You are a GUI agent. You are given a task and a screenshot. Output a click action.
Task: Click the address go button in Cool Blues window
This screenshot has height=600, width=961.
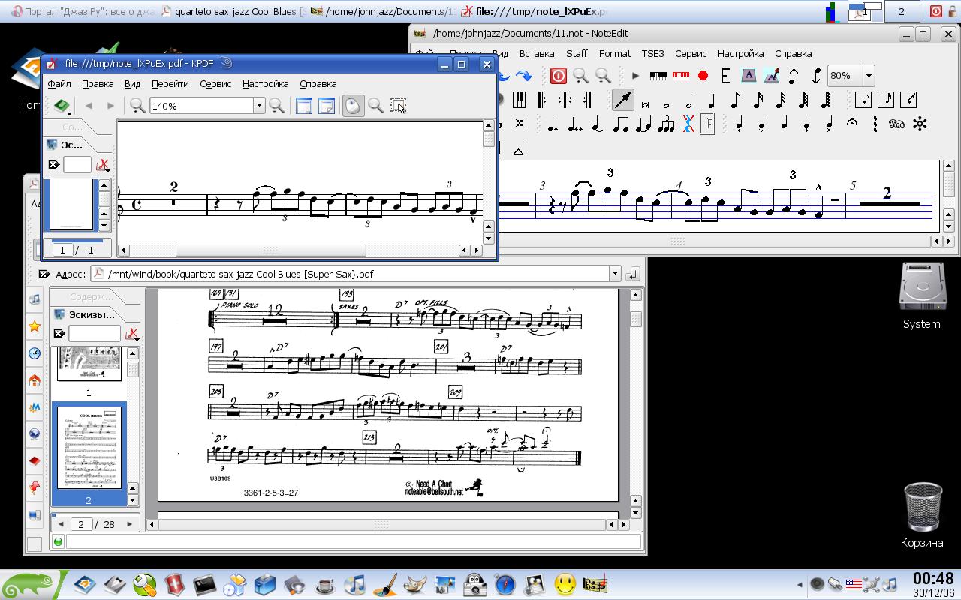point(633,274)
